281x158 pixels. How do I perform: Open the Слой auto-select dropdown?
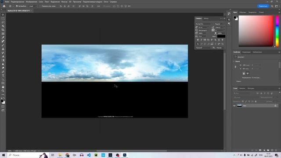32,6
